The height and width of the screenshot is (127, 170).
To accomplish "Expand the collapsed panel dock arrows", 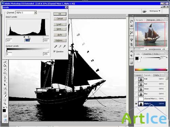I will click(x=132, y=16).
